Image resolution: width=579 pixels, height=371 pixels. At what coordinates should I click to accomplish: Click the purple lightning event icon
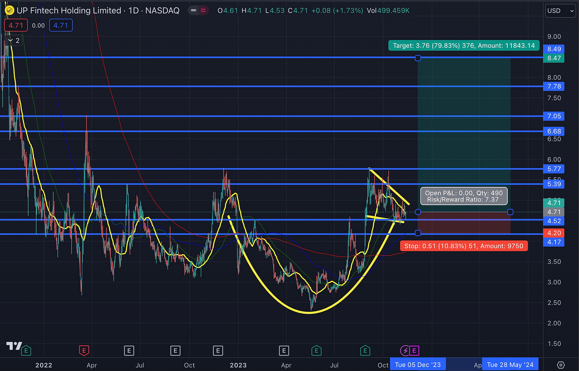coord(404,351)
